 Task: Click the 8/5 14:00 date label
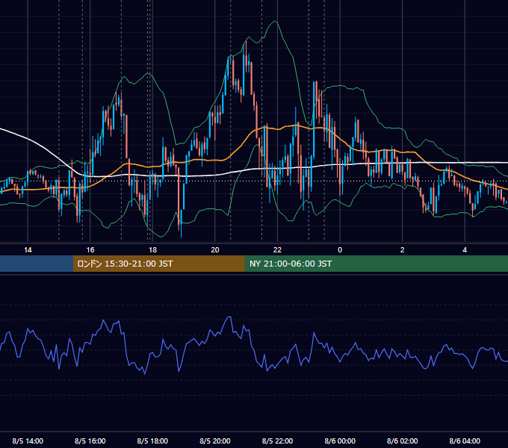coord(28,441)
